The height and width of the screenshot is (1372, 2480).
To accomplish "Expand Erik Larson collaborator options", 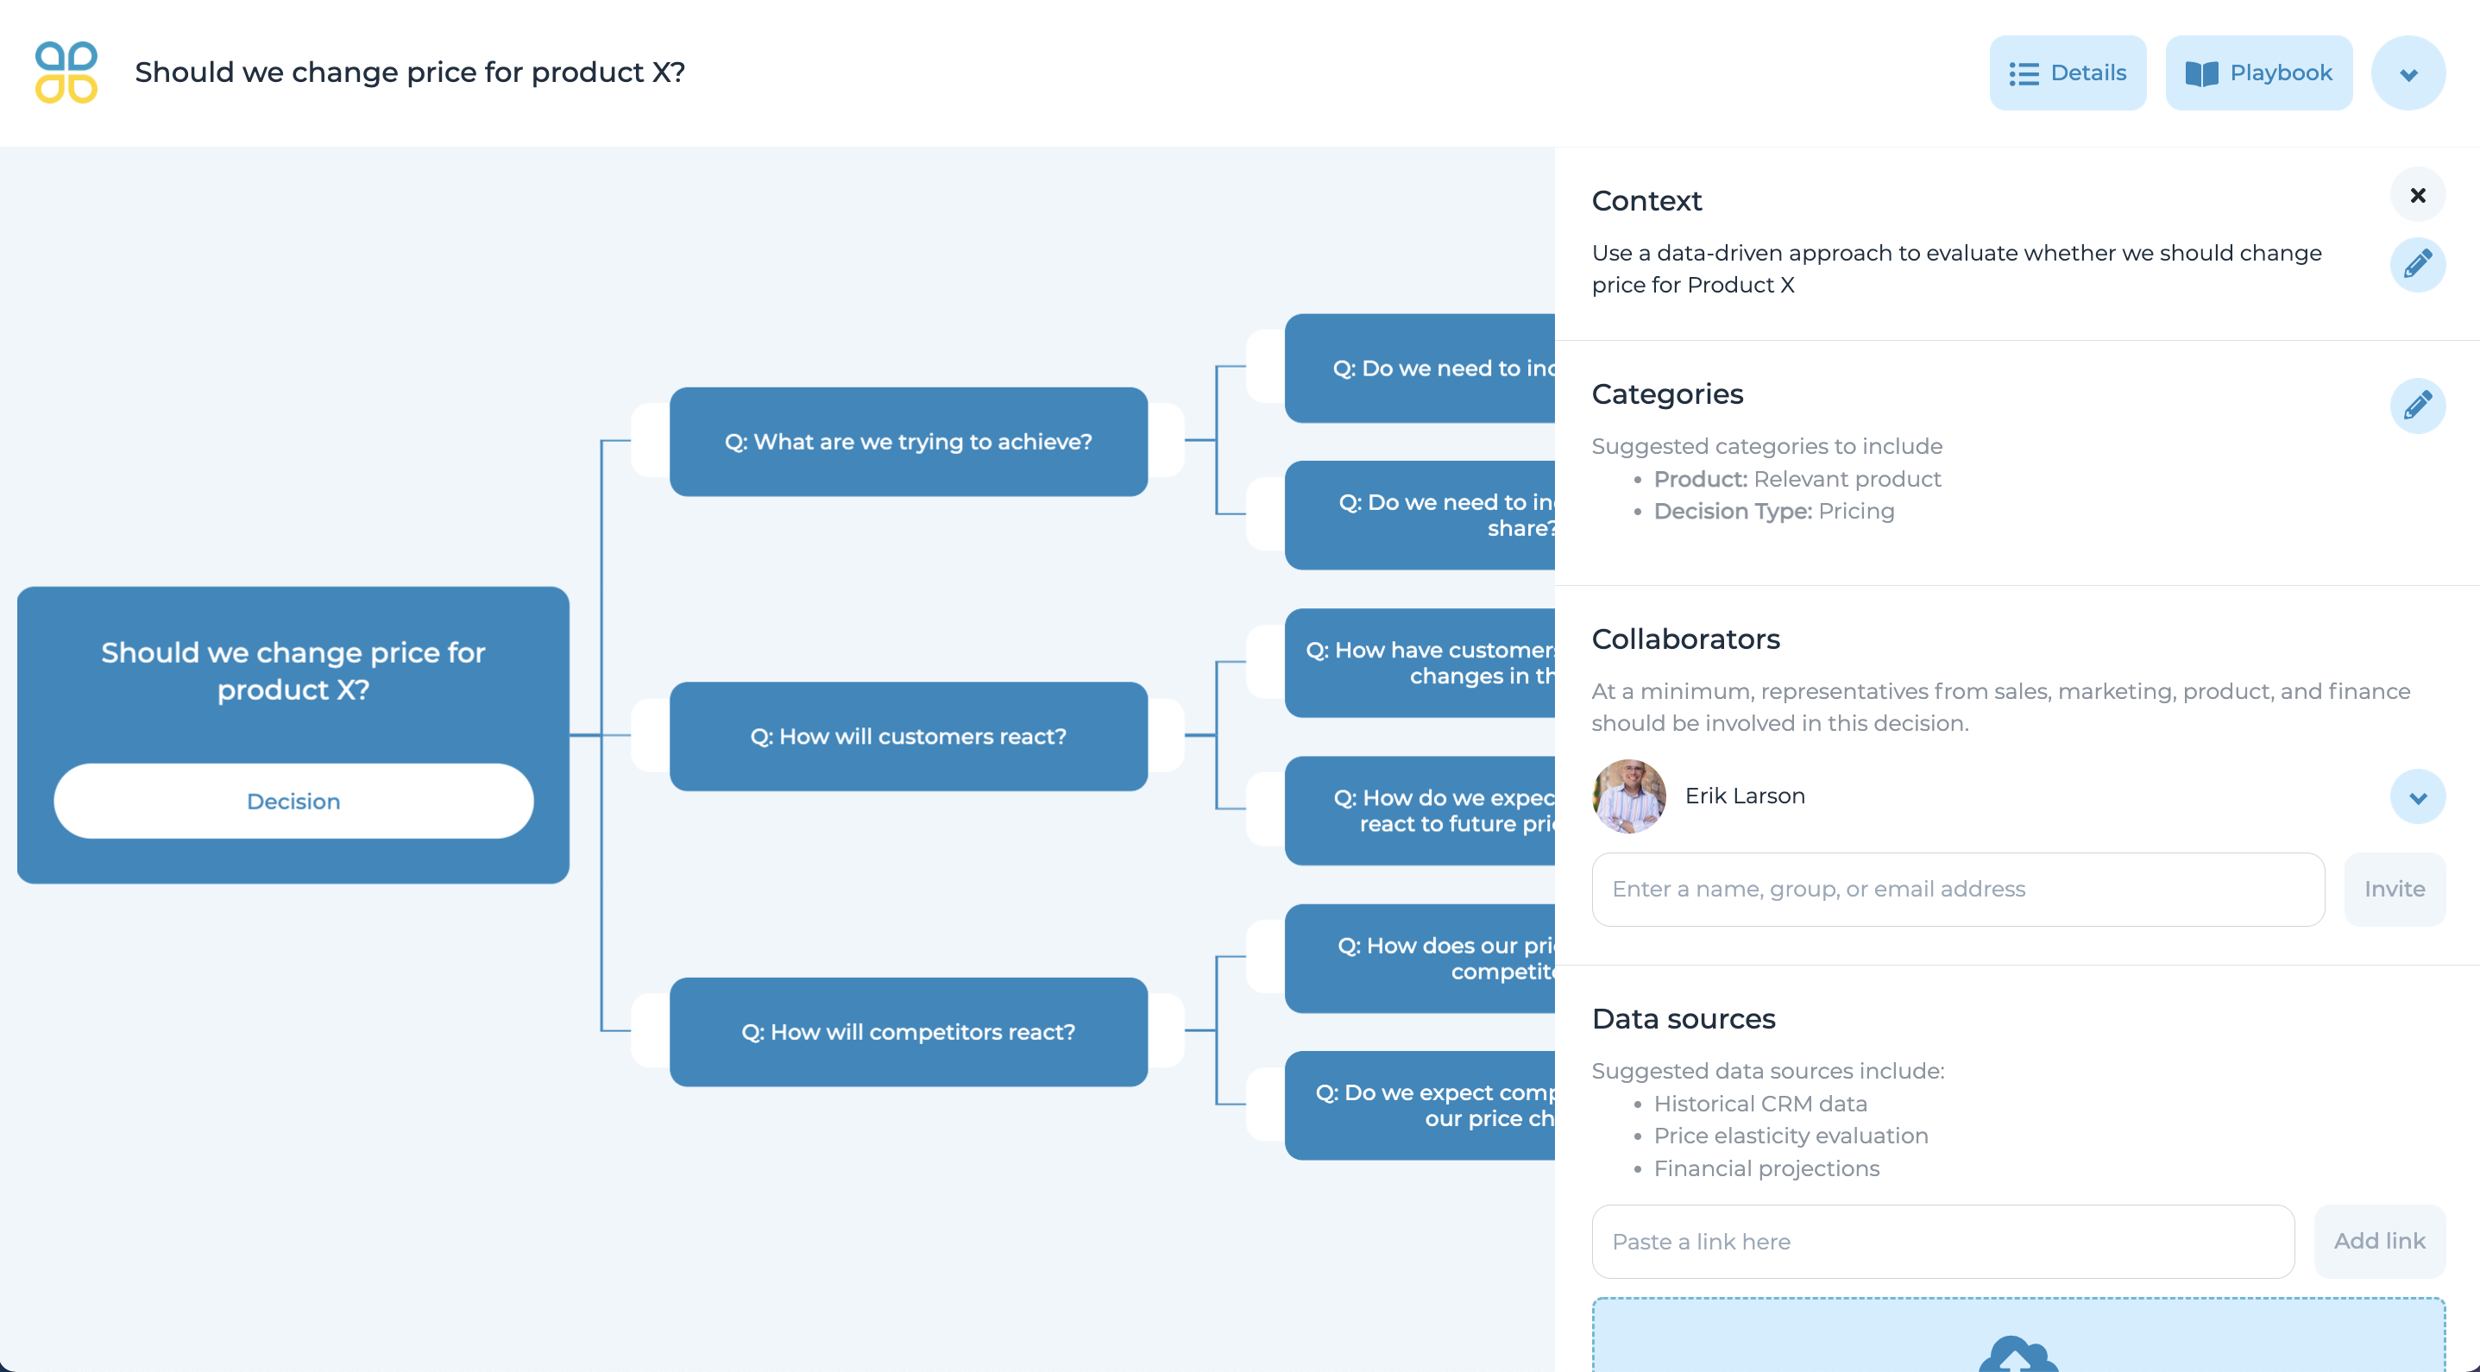I will (x=2416, y=796).
